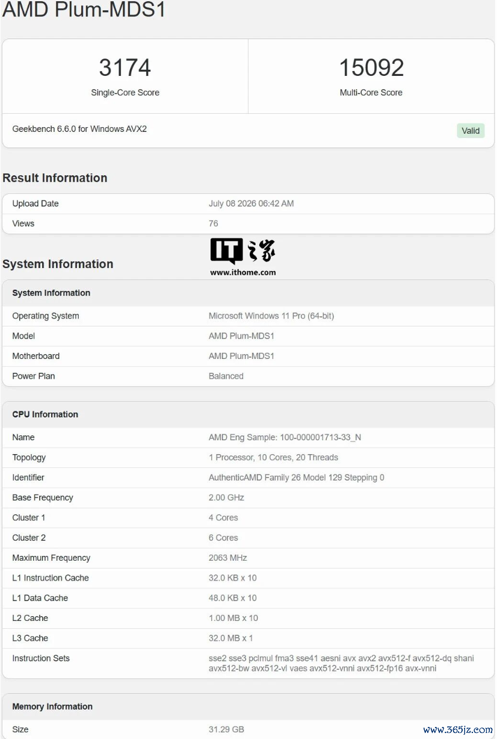Click the Result Information heading

pos(55,178)
